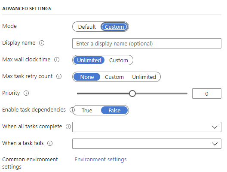Select Unlimited for Max task retry count

tap(144, 77)
